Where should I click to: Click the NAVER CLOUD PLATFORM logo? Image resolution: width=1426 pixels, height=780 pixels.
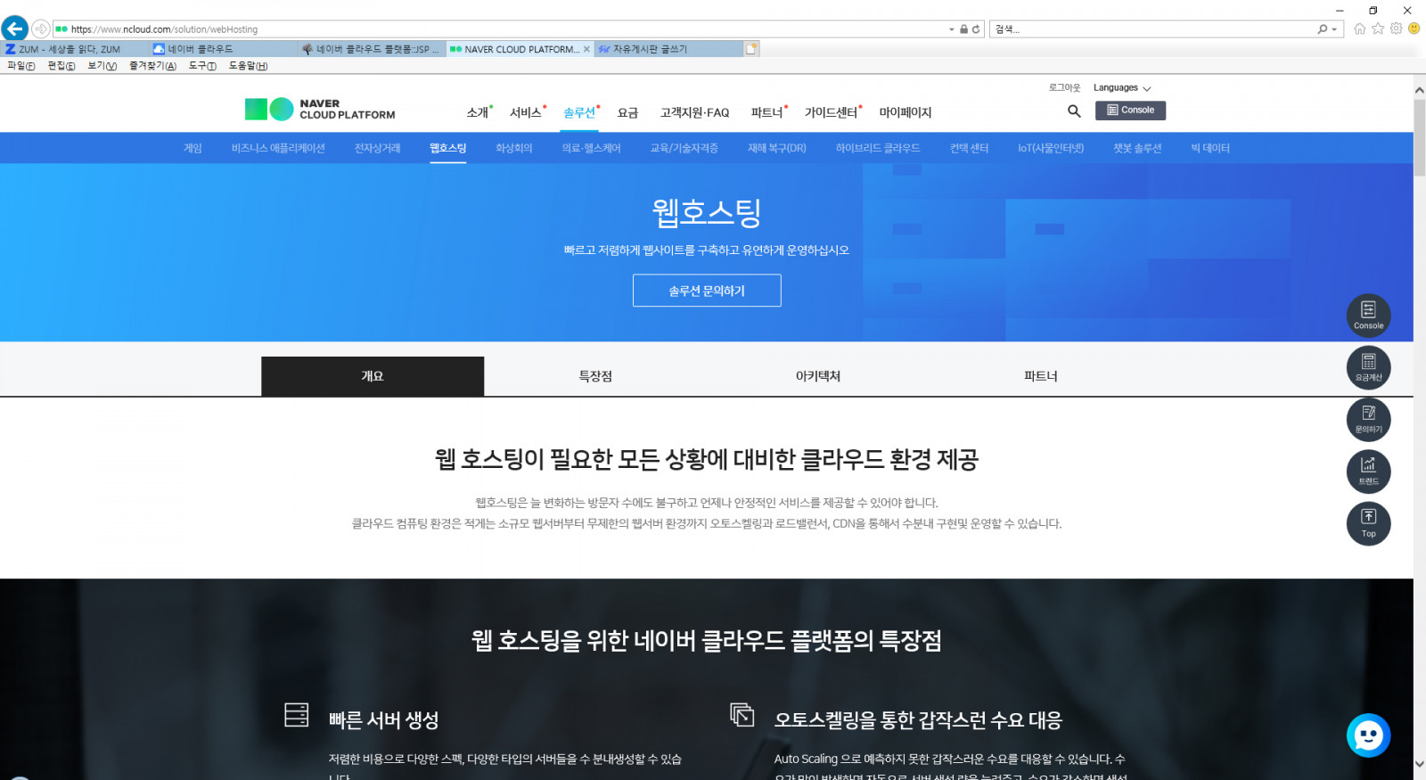320,109
